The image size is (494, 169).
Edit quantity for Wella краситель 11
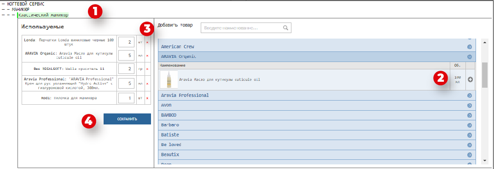pyautogui.click(x=127, y=69)
